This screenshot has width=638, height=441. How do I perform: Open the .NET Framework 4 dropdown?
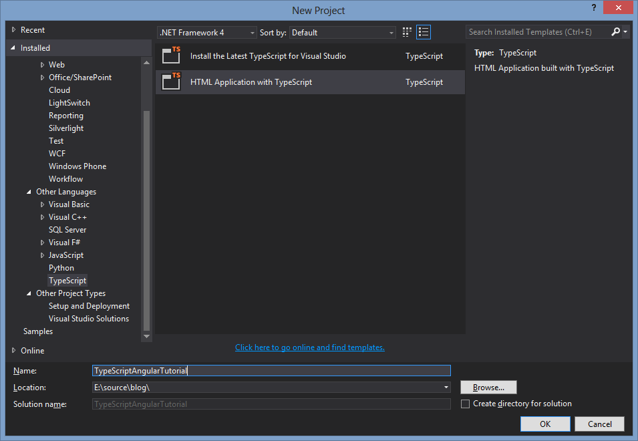253,31
